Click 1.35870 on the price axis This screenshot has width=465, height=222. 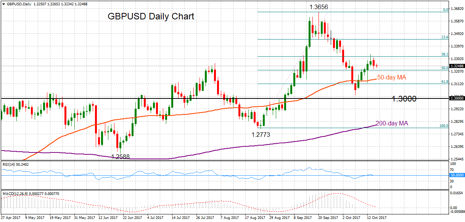pos(457,21)
